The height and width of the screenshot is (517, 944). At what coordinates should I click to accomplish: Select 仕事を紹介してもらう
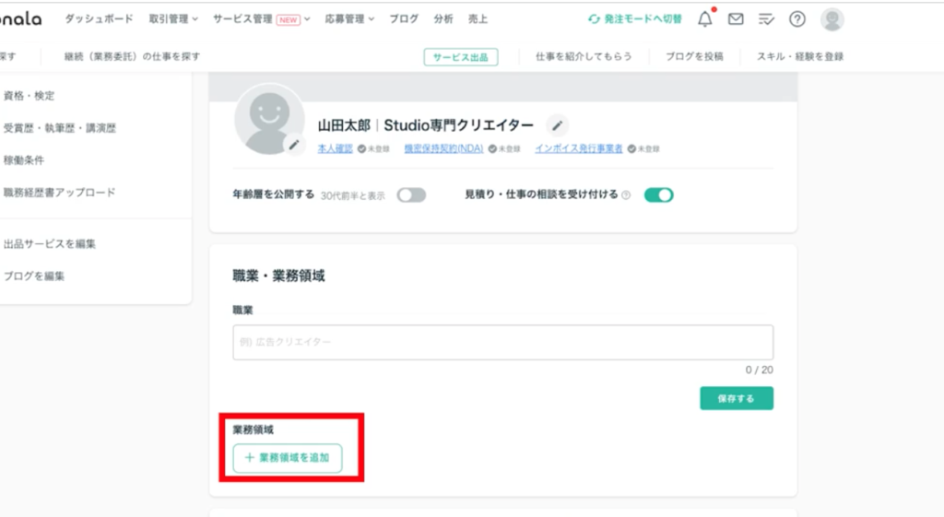[x=584, y=56]
